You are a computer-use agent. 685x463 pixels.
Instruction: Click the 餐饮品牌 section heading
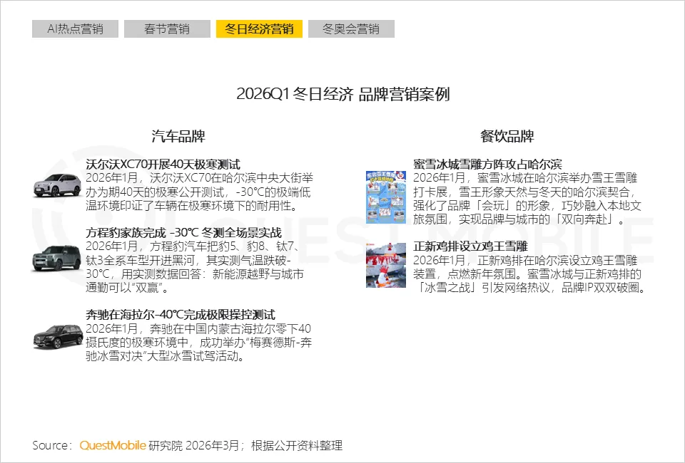click(507, 136)
